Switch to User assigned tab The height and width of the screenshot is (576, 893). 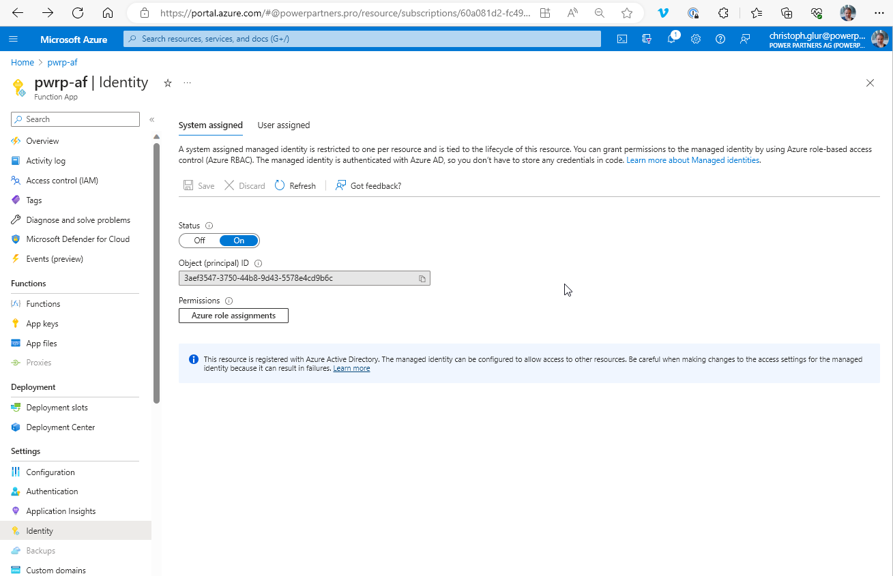284,125
